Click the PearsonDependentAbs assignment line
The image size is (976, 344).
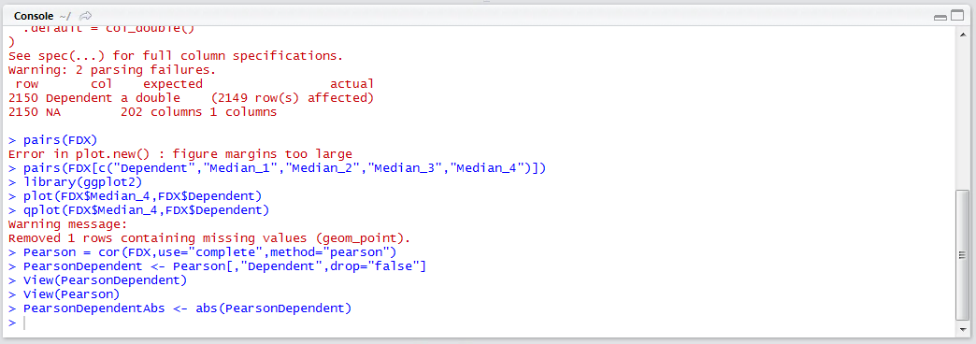(187, 308)
